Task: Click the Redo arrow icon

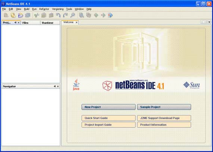Action: click(x=65, y=15)
